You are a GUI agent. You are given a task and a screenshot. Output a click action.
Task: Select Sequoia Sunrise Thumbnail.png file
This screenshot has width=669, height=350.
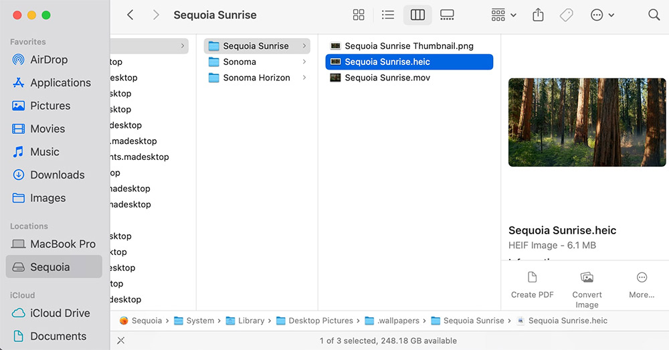pyautogui.click(x=409, y=46)
